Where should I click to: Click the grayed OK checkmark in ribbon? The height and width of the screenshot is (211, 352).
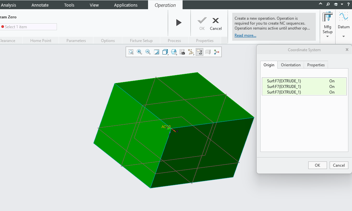click(x=202, y=21)
